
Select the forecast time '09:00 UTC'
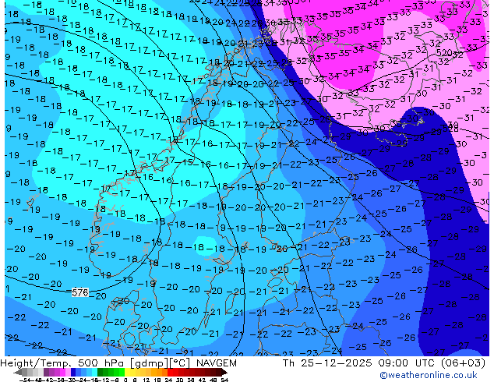407,363
